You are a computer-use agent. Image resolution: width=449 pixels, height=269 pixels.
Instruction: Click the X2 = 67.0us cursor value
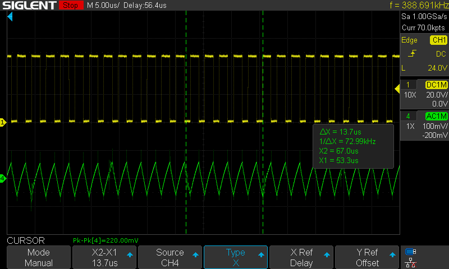[x=338, y=151]
